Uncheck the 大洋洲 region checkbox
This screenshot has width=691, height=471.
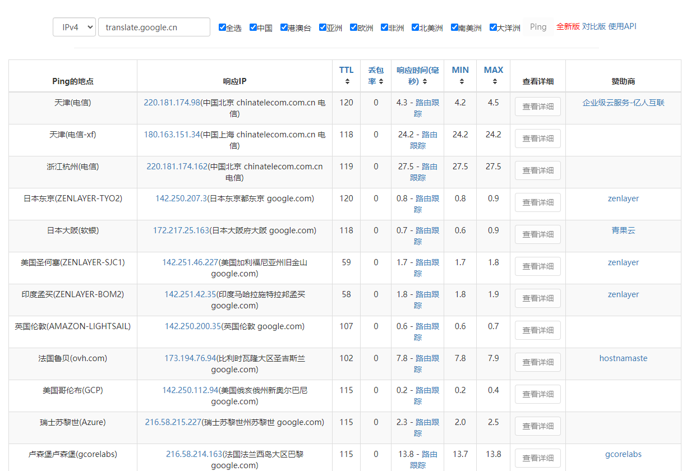pos(493,27)
